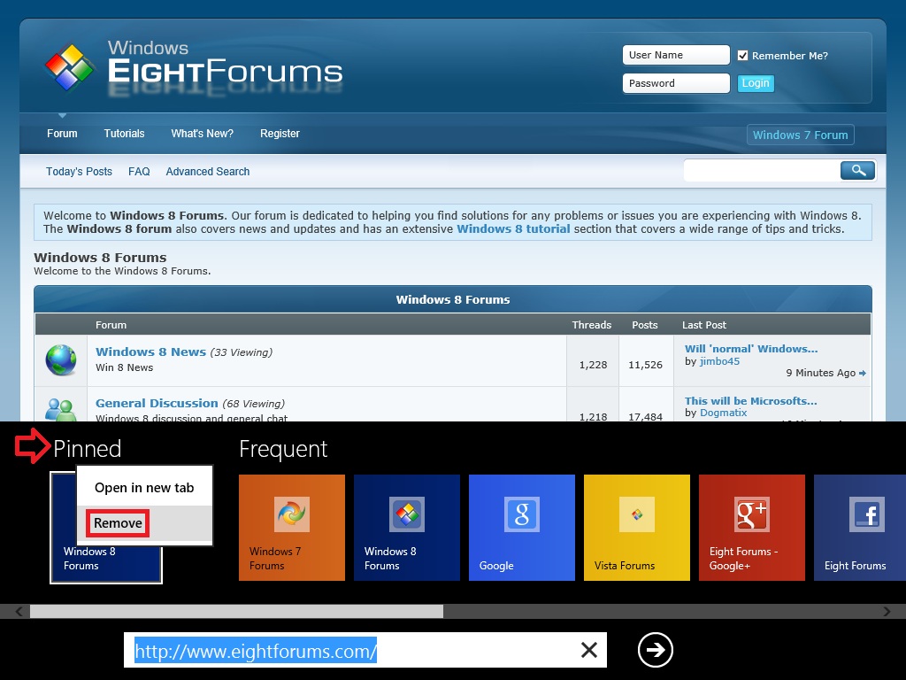Click the Frequent section heading

(283, 449)
